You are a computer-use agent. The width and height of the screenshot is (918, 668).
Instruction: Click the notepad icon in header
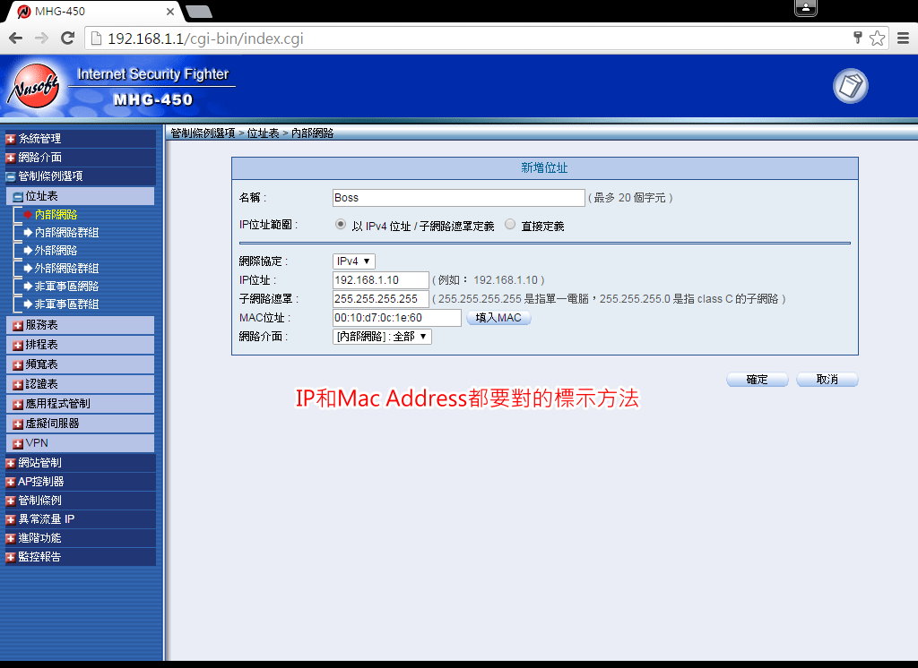850,86
